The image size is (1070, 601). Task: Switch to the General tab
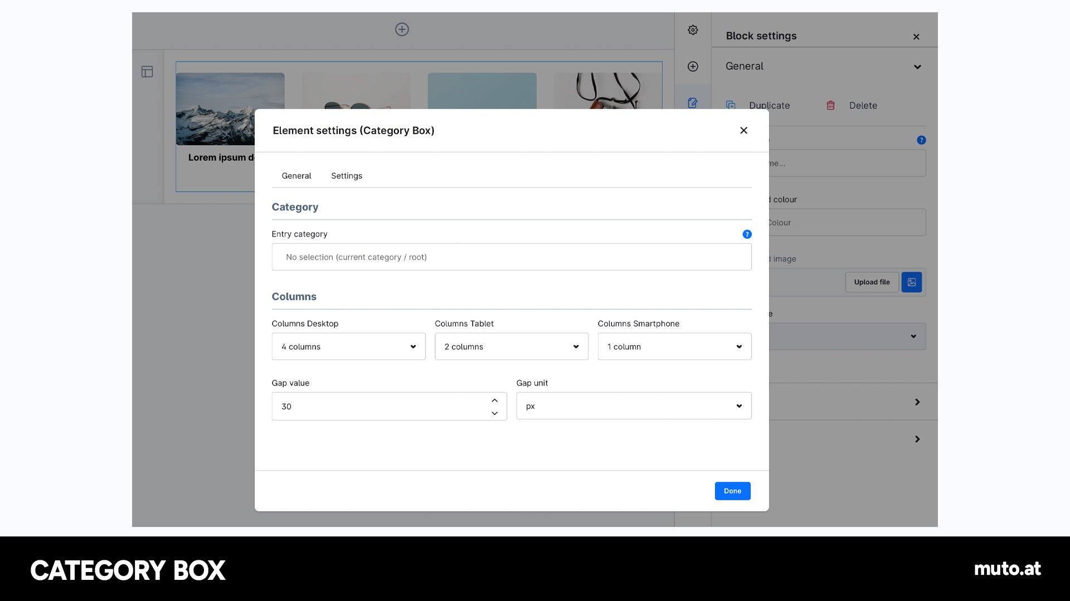point(296,176)
